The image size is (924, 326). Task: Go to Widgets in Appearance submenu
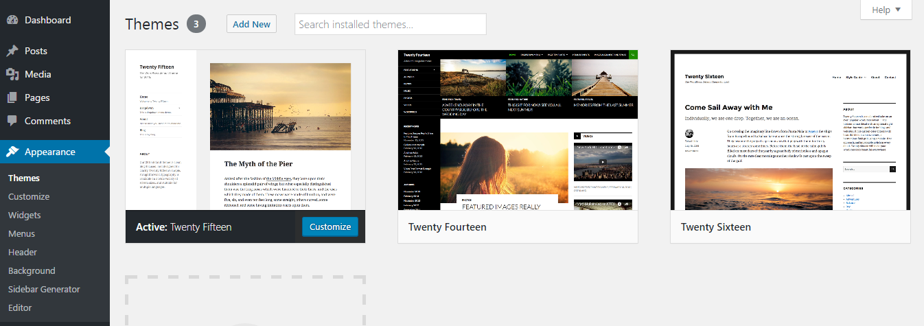[25, 215]
